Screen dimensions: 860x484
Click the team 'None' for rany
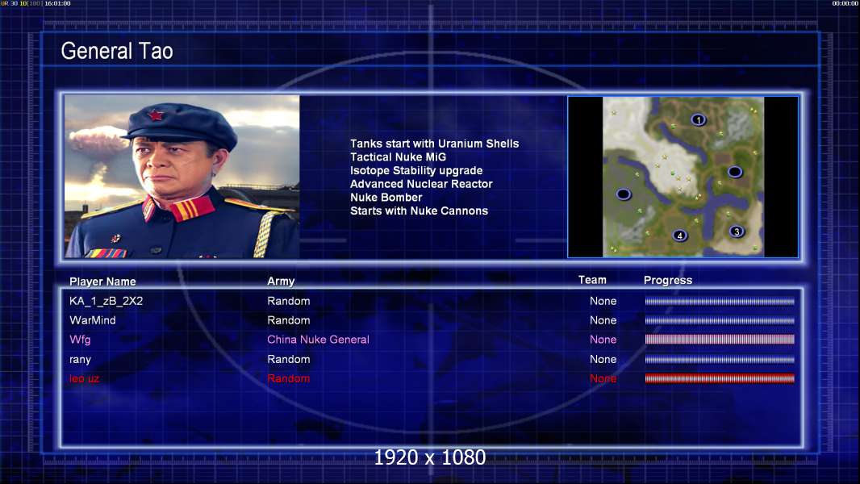click(603, 359)
